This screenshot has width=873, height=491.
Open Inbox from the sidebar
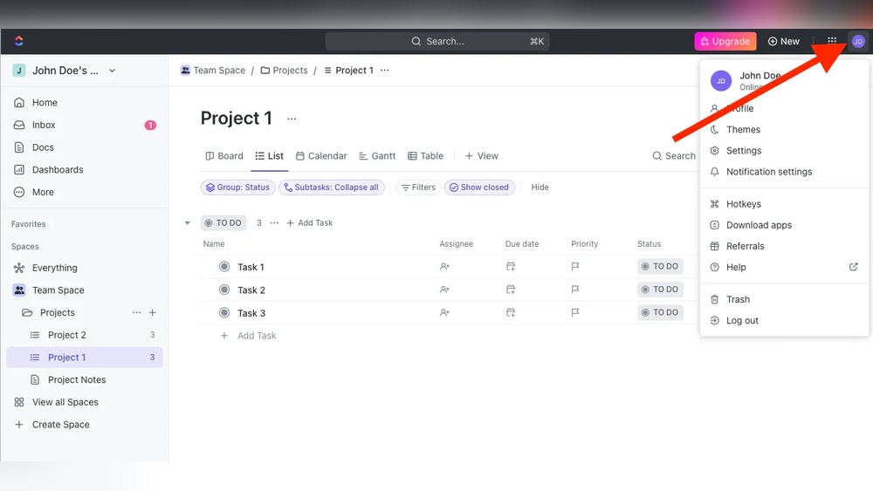[44, 125]
